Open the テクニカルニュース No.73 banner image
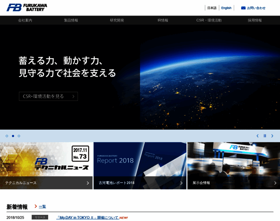Image resolution: width=280 pixels, height=221 pixels. point(46,159)
